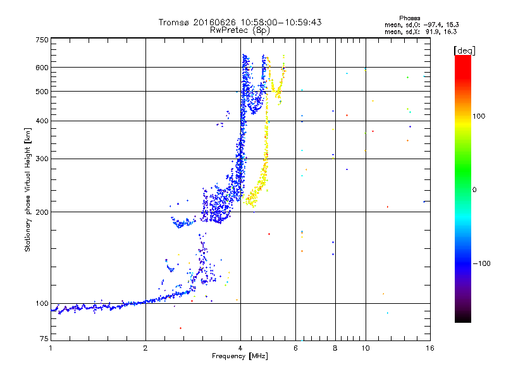Select the 'RwPretec (8p)' subtitle text
Screen dimensions: 506x379
[240, 30]
